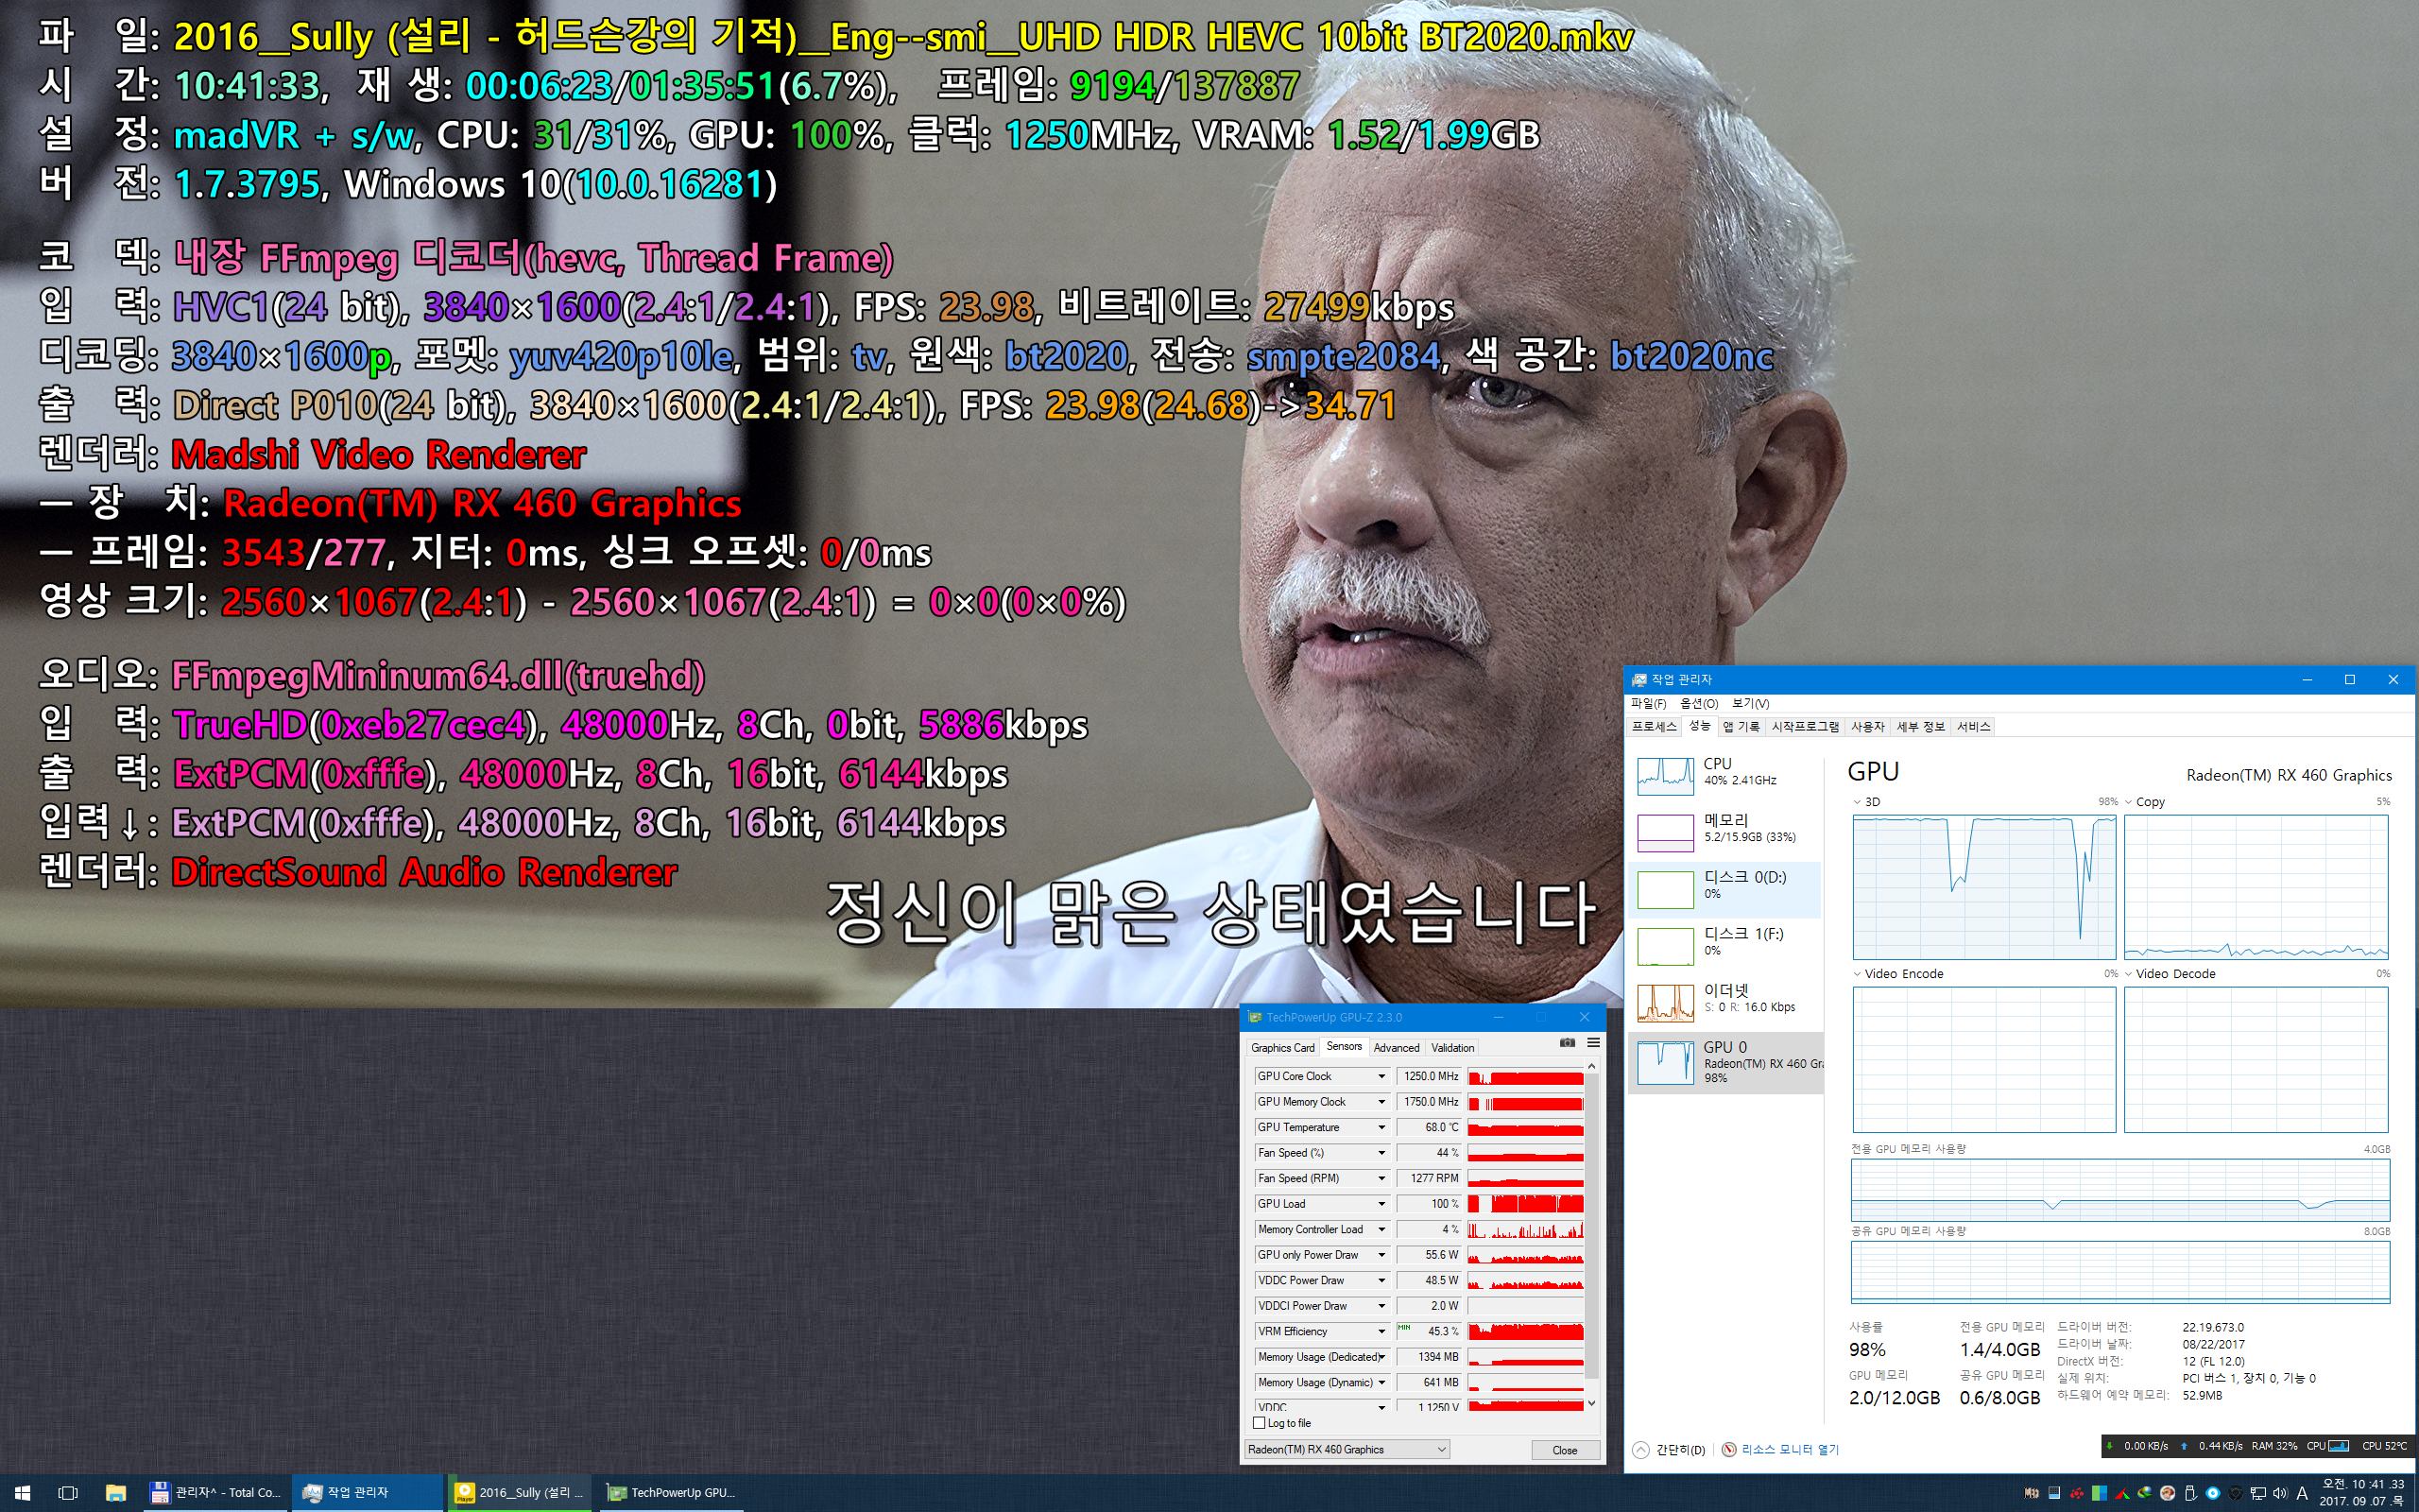
Task: Click the green-blue squares tray icon
Action: 2101,1493
